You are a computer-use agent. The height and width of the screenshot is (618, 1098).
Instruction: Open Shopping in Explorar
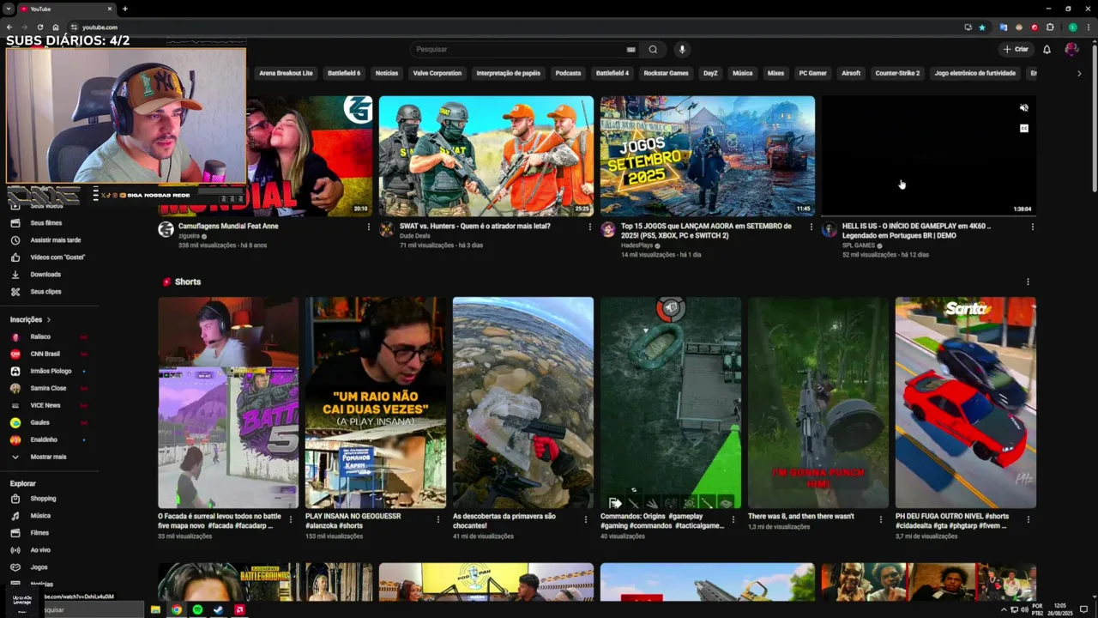[x=43, y=499]
